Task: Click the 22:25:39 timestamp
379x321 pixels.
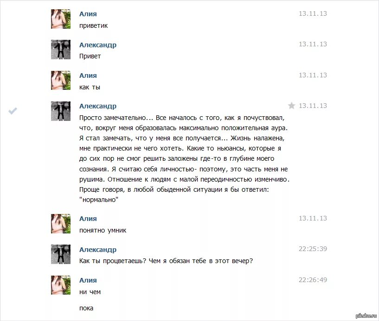Action: click(313, 249)
